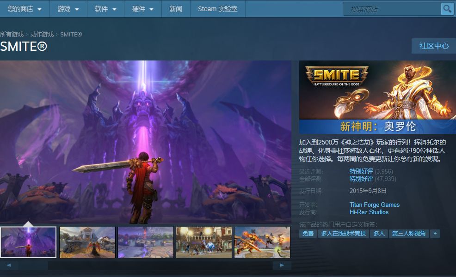Click the plus button to add tags
The height and width of the screenshot is (277, 456).
435,234
